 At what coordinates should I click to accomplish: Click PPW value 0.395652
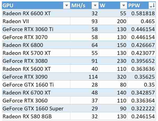pos(143,61)
